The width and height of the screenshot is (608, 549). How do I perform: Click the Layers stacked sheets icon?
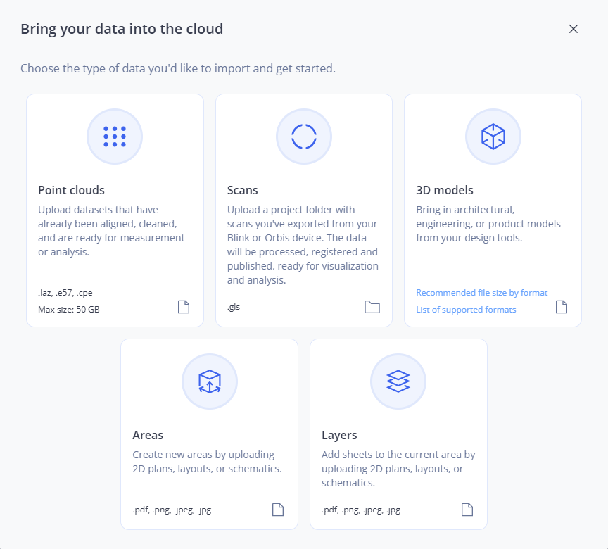[398, 381]
